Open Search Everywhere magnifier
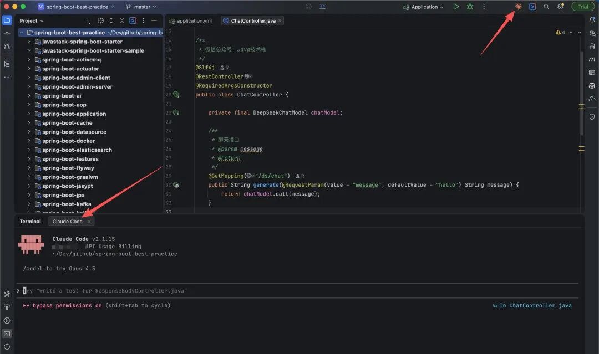The height and width of the screenshot is (354, 599). point(546,7)
